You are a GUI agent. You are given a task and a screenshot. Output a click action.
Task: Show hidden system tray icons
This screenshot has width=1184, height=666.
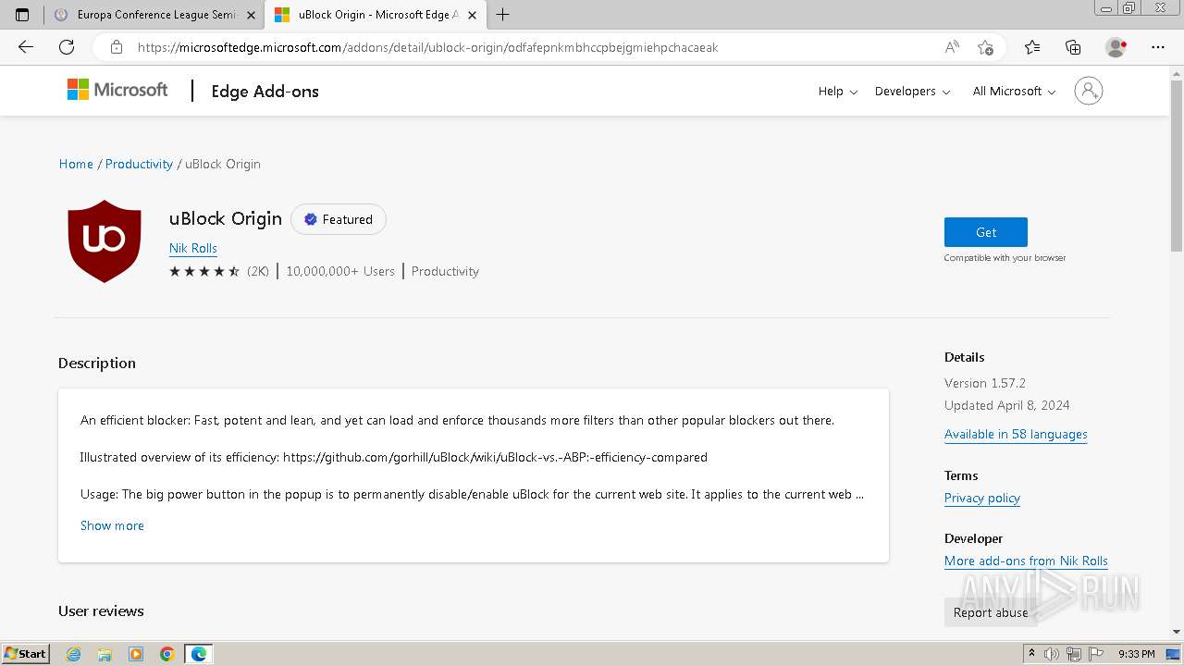click(1031, 654)
